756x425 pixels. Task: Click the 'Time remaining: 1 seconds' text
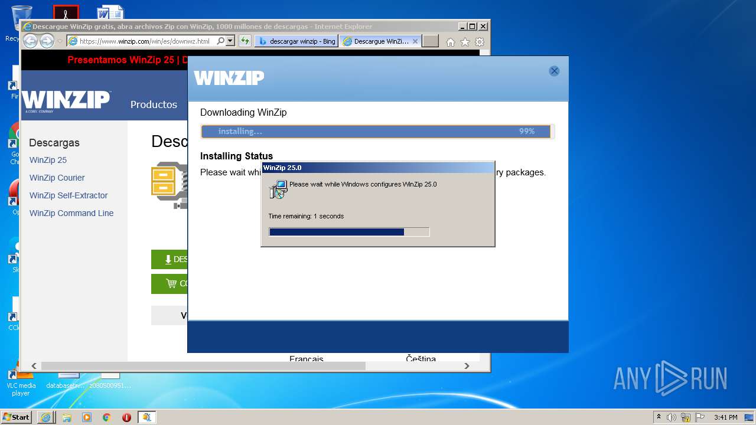coord(306,216)
